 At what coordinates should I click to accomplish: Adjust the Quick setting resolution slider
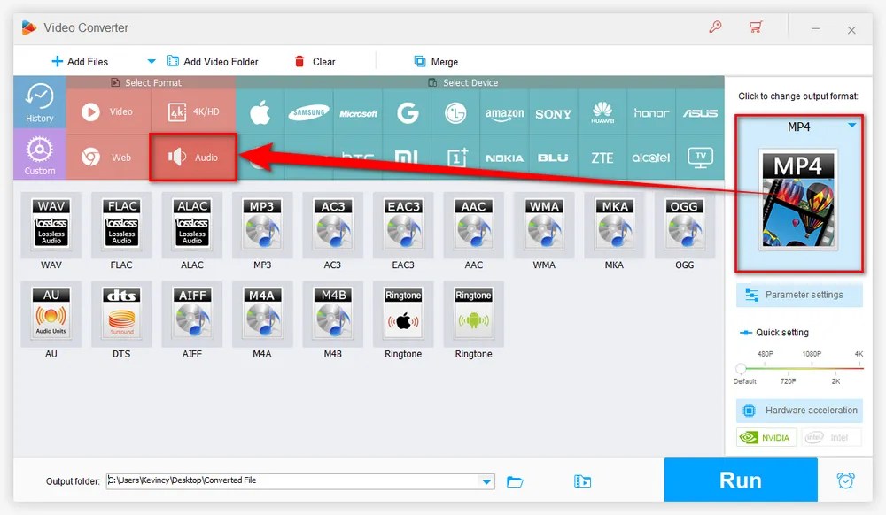point(741,368)
